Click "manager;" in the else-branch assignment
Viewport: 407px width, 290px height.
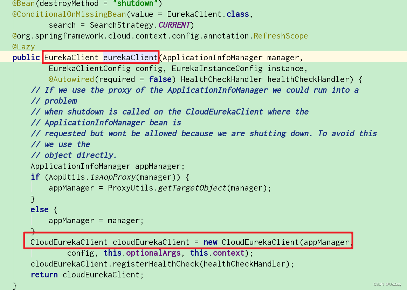coord(126,220)
